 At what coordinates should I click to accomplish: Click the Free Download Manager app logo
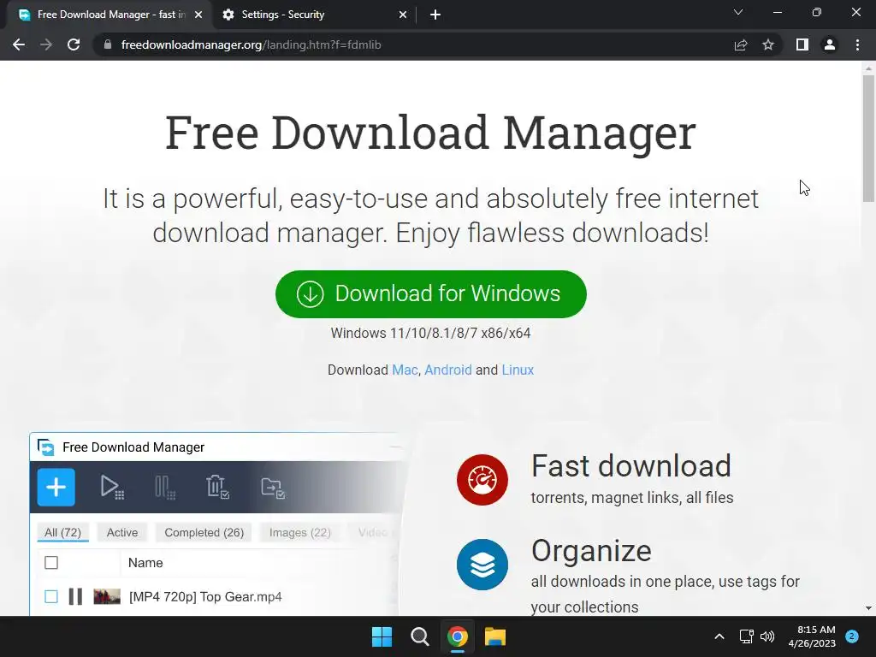click(46, 447)
